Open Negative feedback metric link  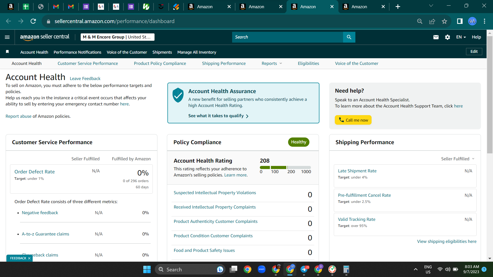click(40, 213)
